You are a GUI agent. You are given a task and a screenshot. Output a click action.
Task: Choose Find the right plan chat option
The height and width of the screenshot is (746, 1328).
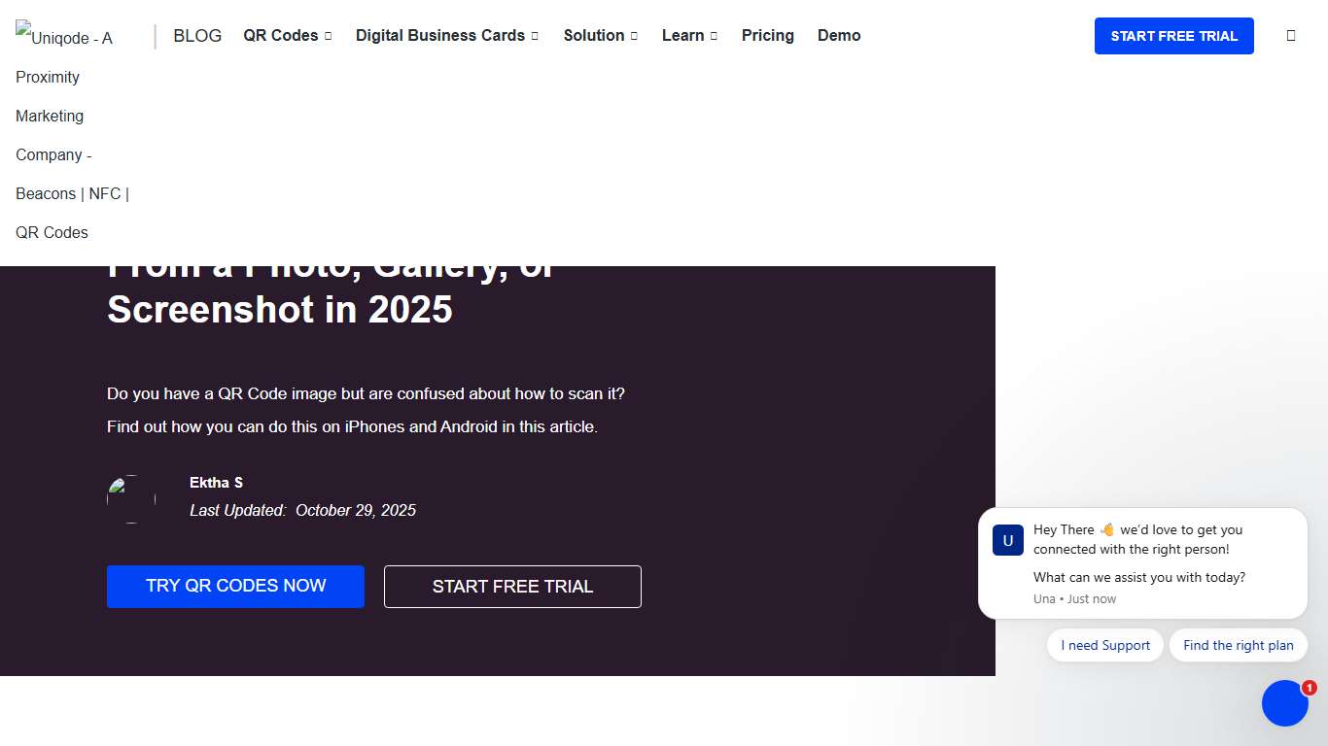click(x=1238, y=645)
